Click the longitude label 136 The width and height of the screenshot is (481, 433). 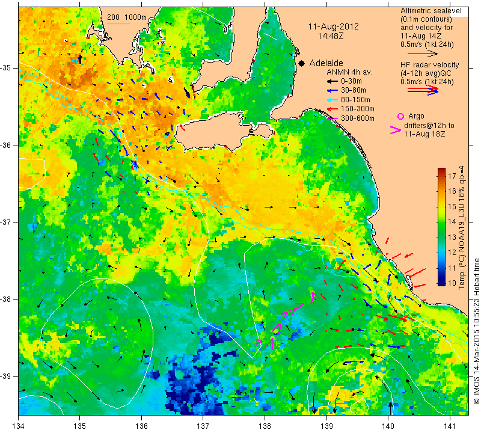pyautogui.click(x=141, y=426)
